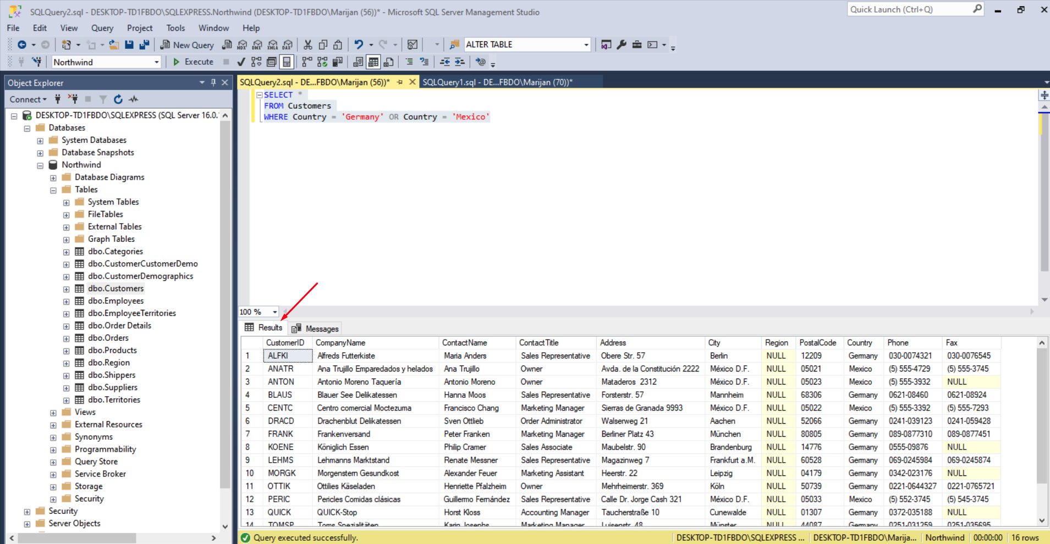Click the Change Connection icon

(x=37, y=62)
